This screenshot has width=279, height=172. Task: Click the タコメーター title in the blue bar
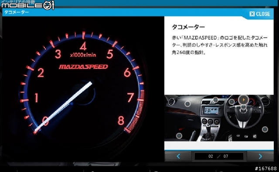(x=17, y=12)
